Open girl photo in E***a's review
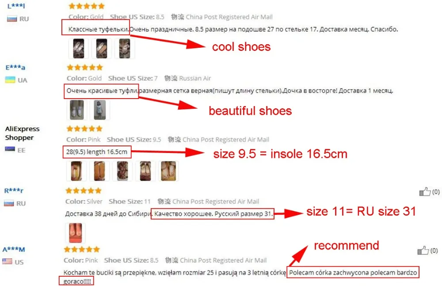This screenshot has width=442, height=286. (x=100, y=110)
